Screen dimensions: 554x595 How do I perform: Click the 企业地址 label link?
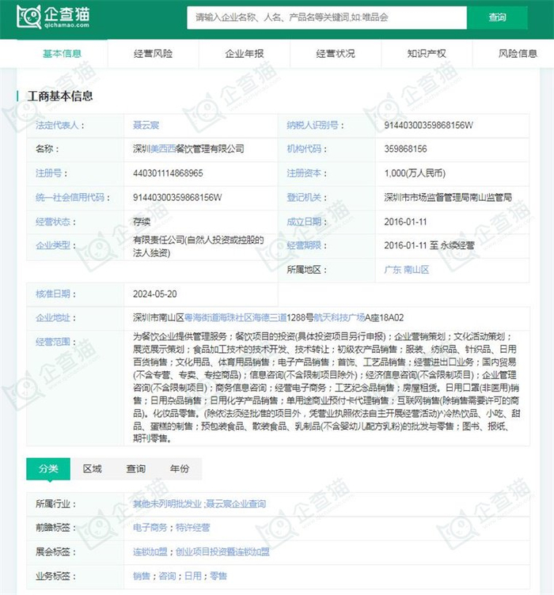(x=53, y=317)
